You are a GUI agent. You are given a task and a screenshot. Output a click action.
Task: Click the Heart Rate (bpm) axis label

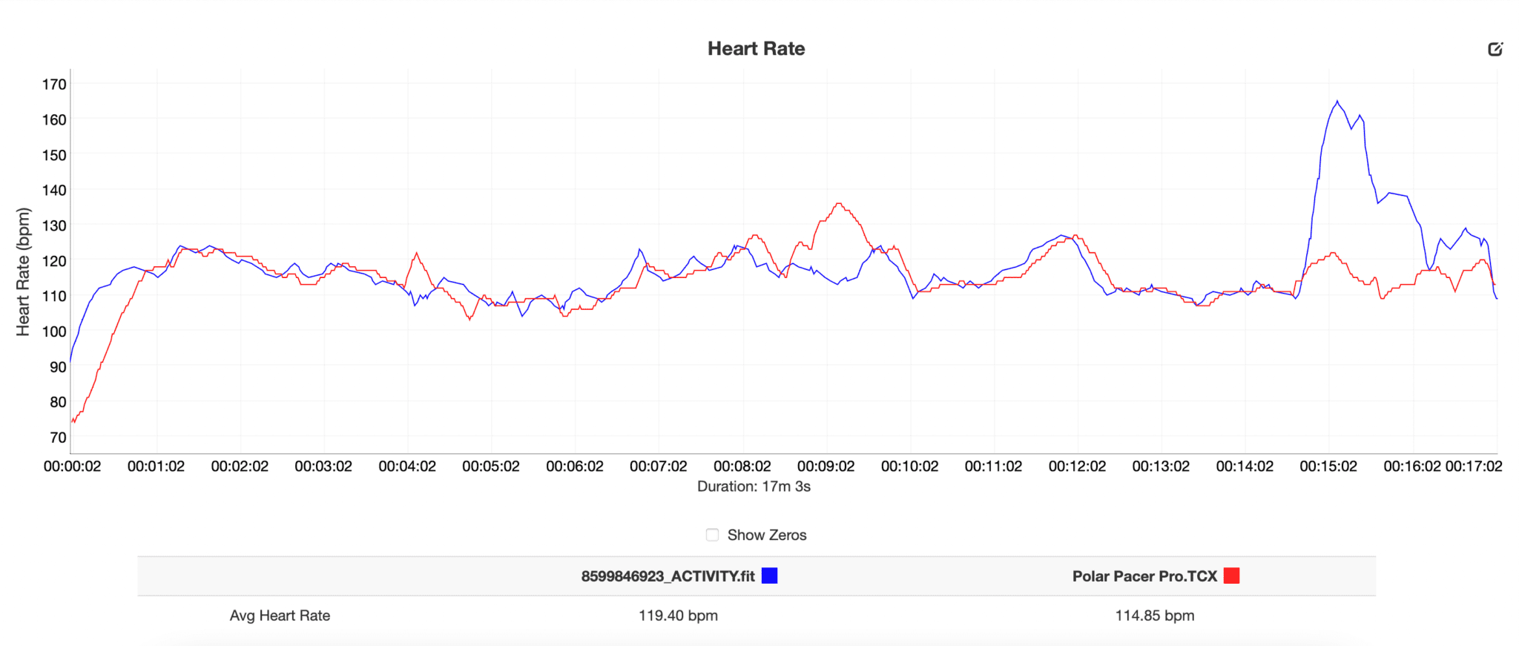point(24,272)
